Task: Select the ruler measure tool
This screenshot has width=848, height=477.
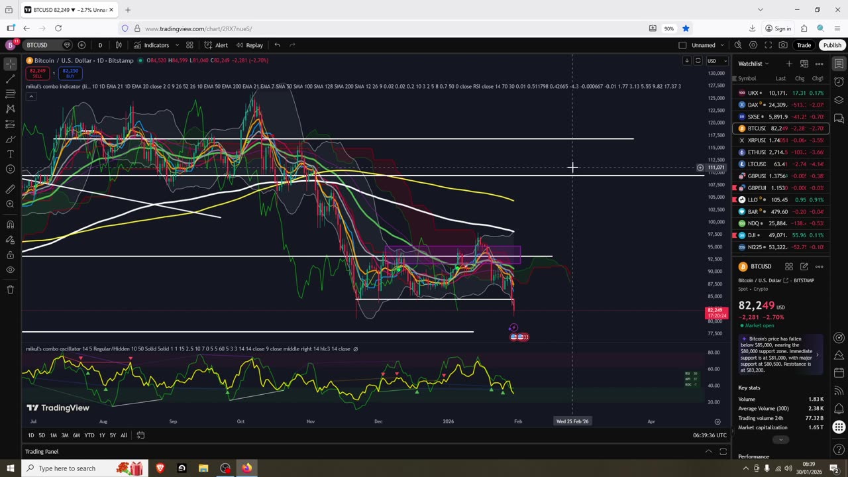Action: pos(10,189)
